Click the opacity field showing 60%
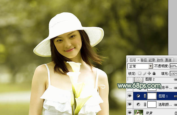This screenshot has width=177, height=115. point(173,66)
